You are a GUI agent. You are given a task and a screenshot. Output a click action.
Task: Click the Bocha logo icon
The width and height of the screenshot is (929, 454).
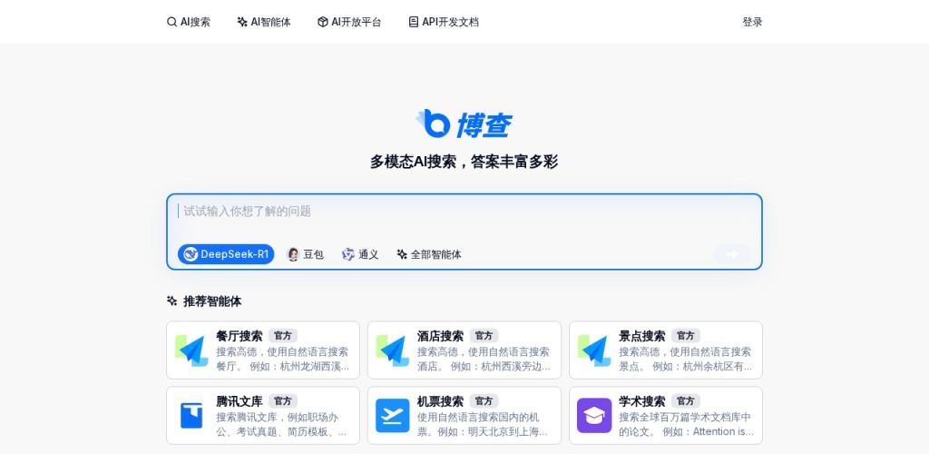(433, 123)
